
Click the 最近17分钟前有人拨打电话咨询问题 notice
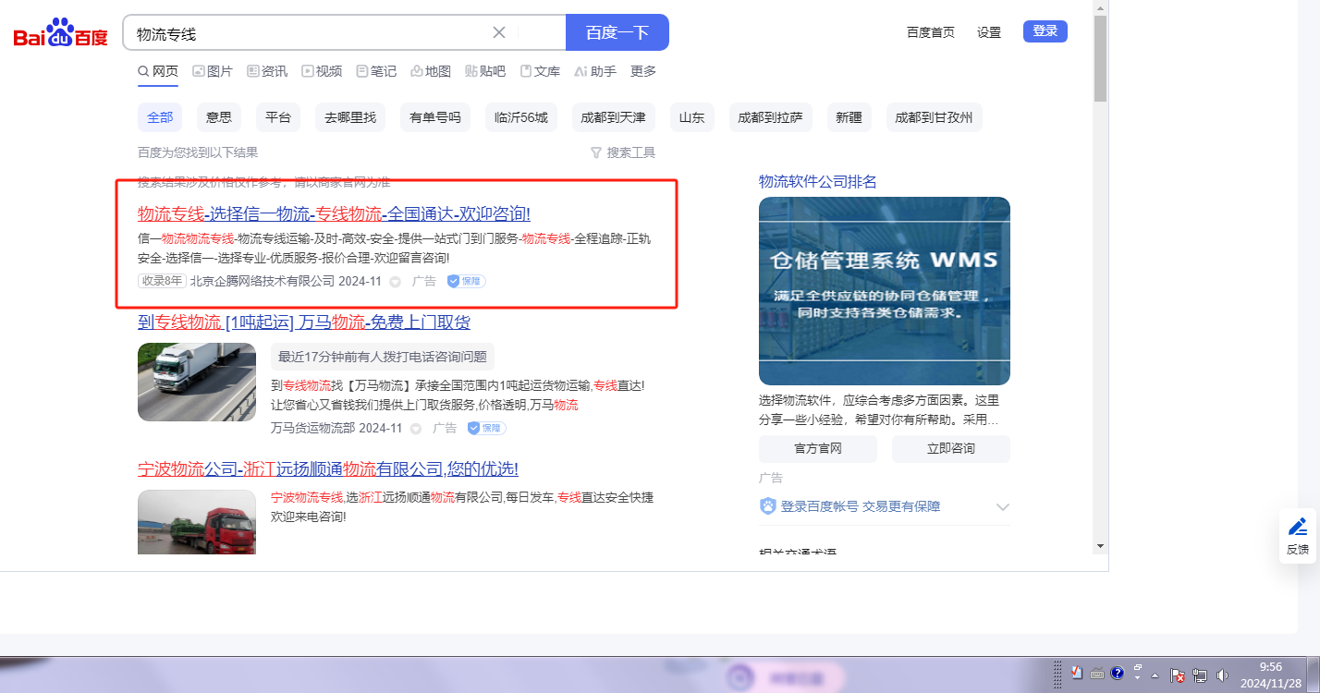coord(383,357)
